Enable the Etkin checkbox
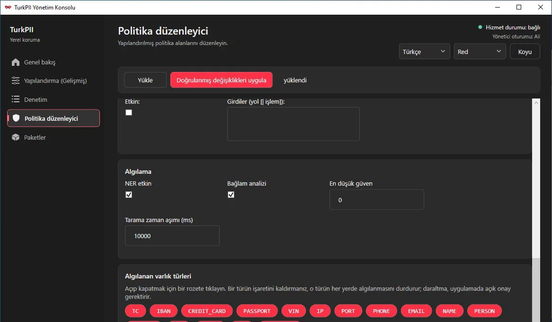This screenshot has width=552, height=322. (129, 112)
